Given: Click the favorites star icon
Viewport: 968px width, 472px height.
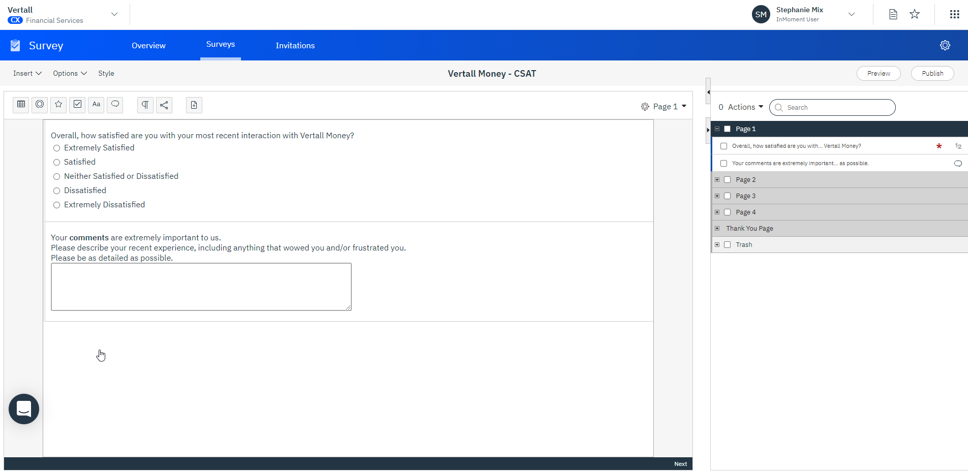Looking at the screenshot, I should pyautogui.click(x=915, y=14).
